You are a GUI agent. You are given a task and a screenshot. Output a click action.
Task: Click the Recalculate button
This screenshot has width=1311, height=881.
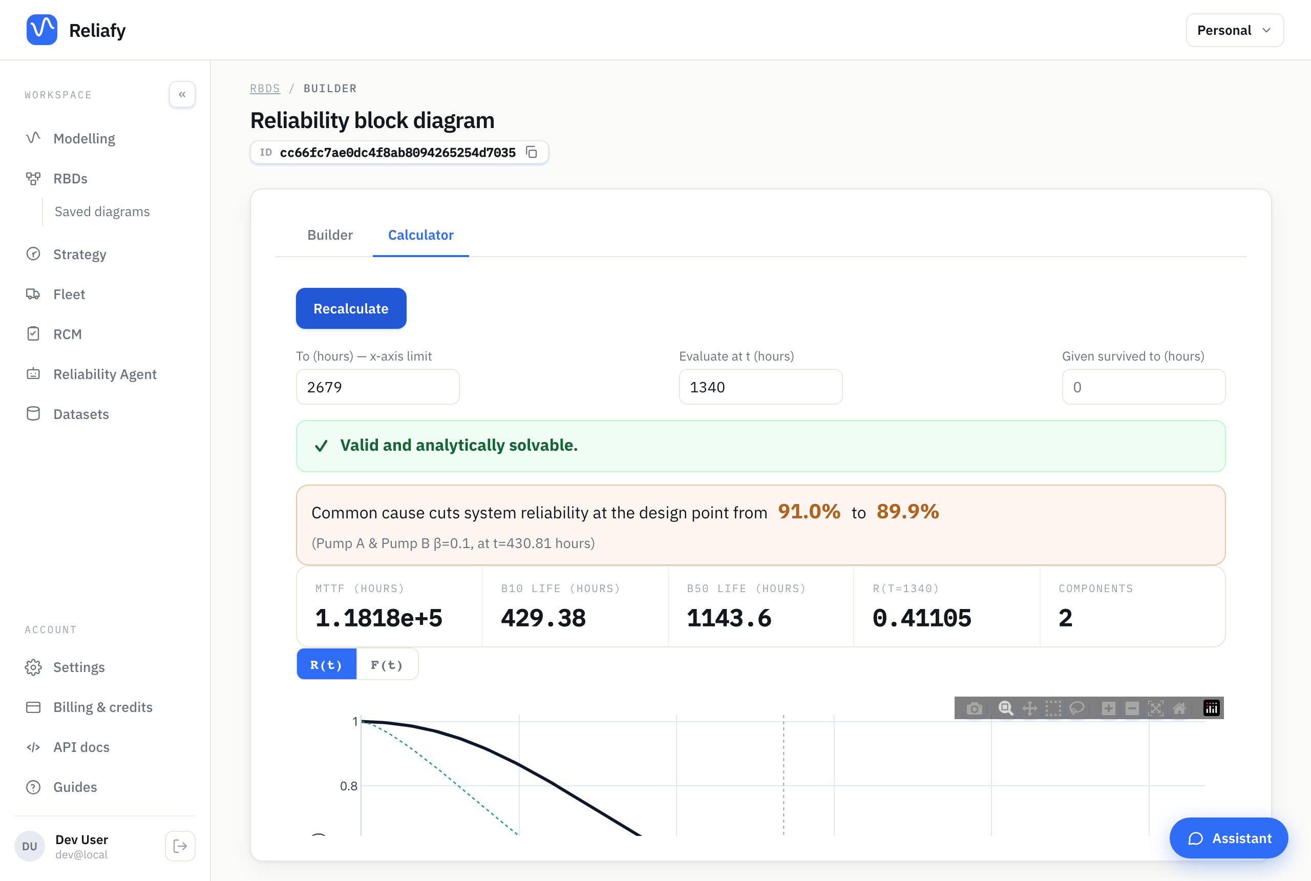tap(351, 308)
